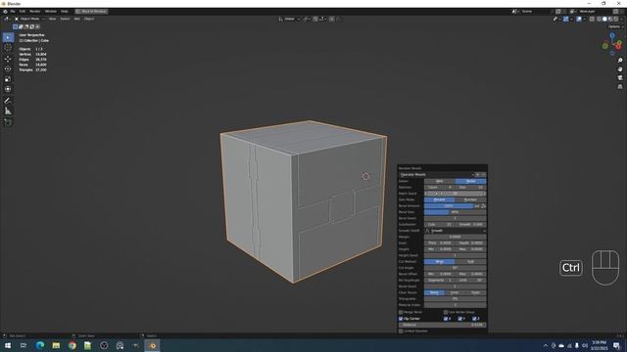The image size is (627, 352).
Task: Click the Blender logo menu icon
Action: pyautogui.click(x=5, y=12)
